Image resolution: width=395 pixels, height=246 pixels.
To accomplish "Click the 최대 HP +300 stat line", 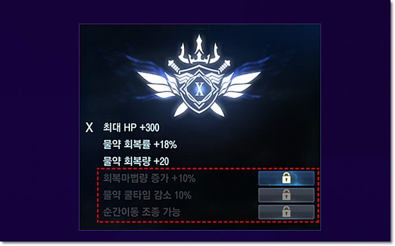I will click(131, 127).
